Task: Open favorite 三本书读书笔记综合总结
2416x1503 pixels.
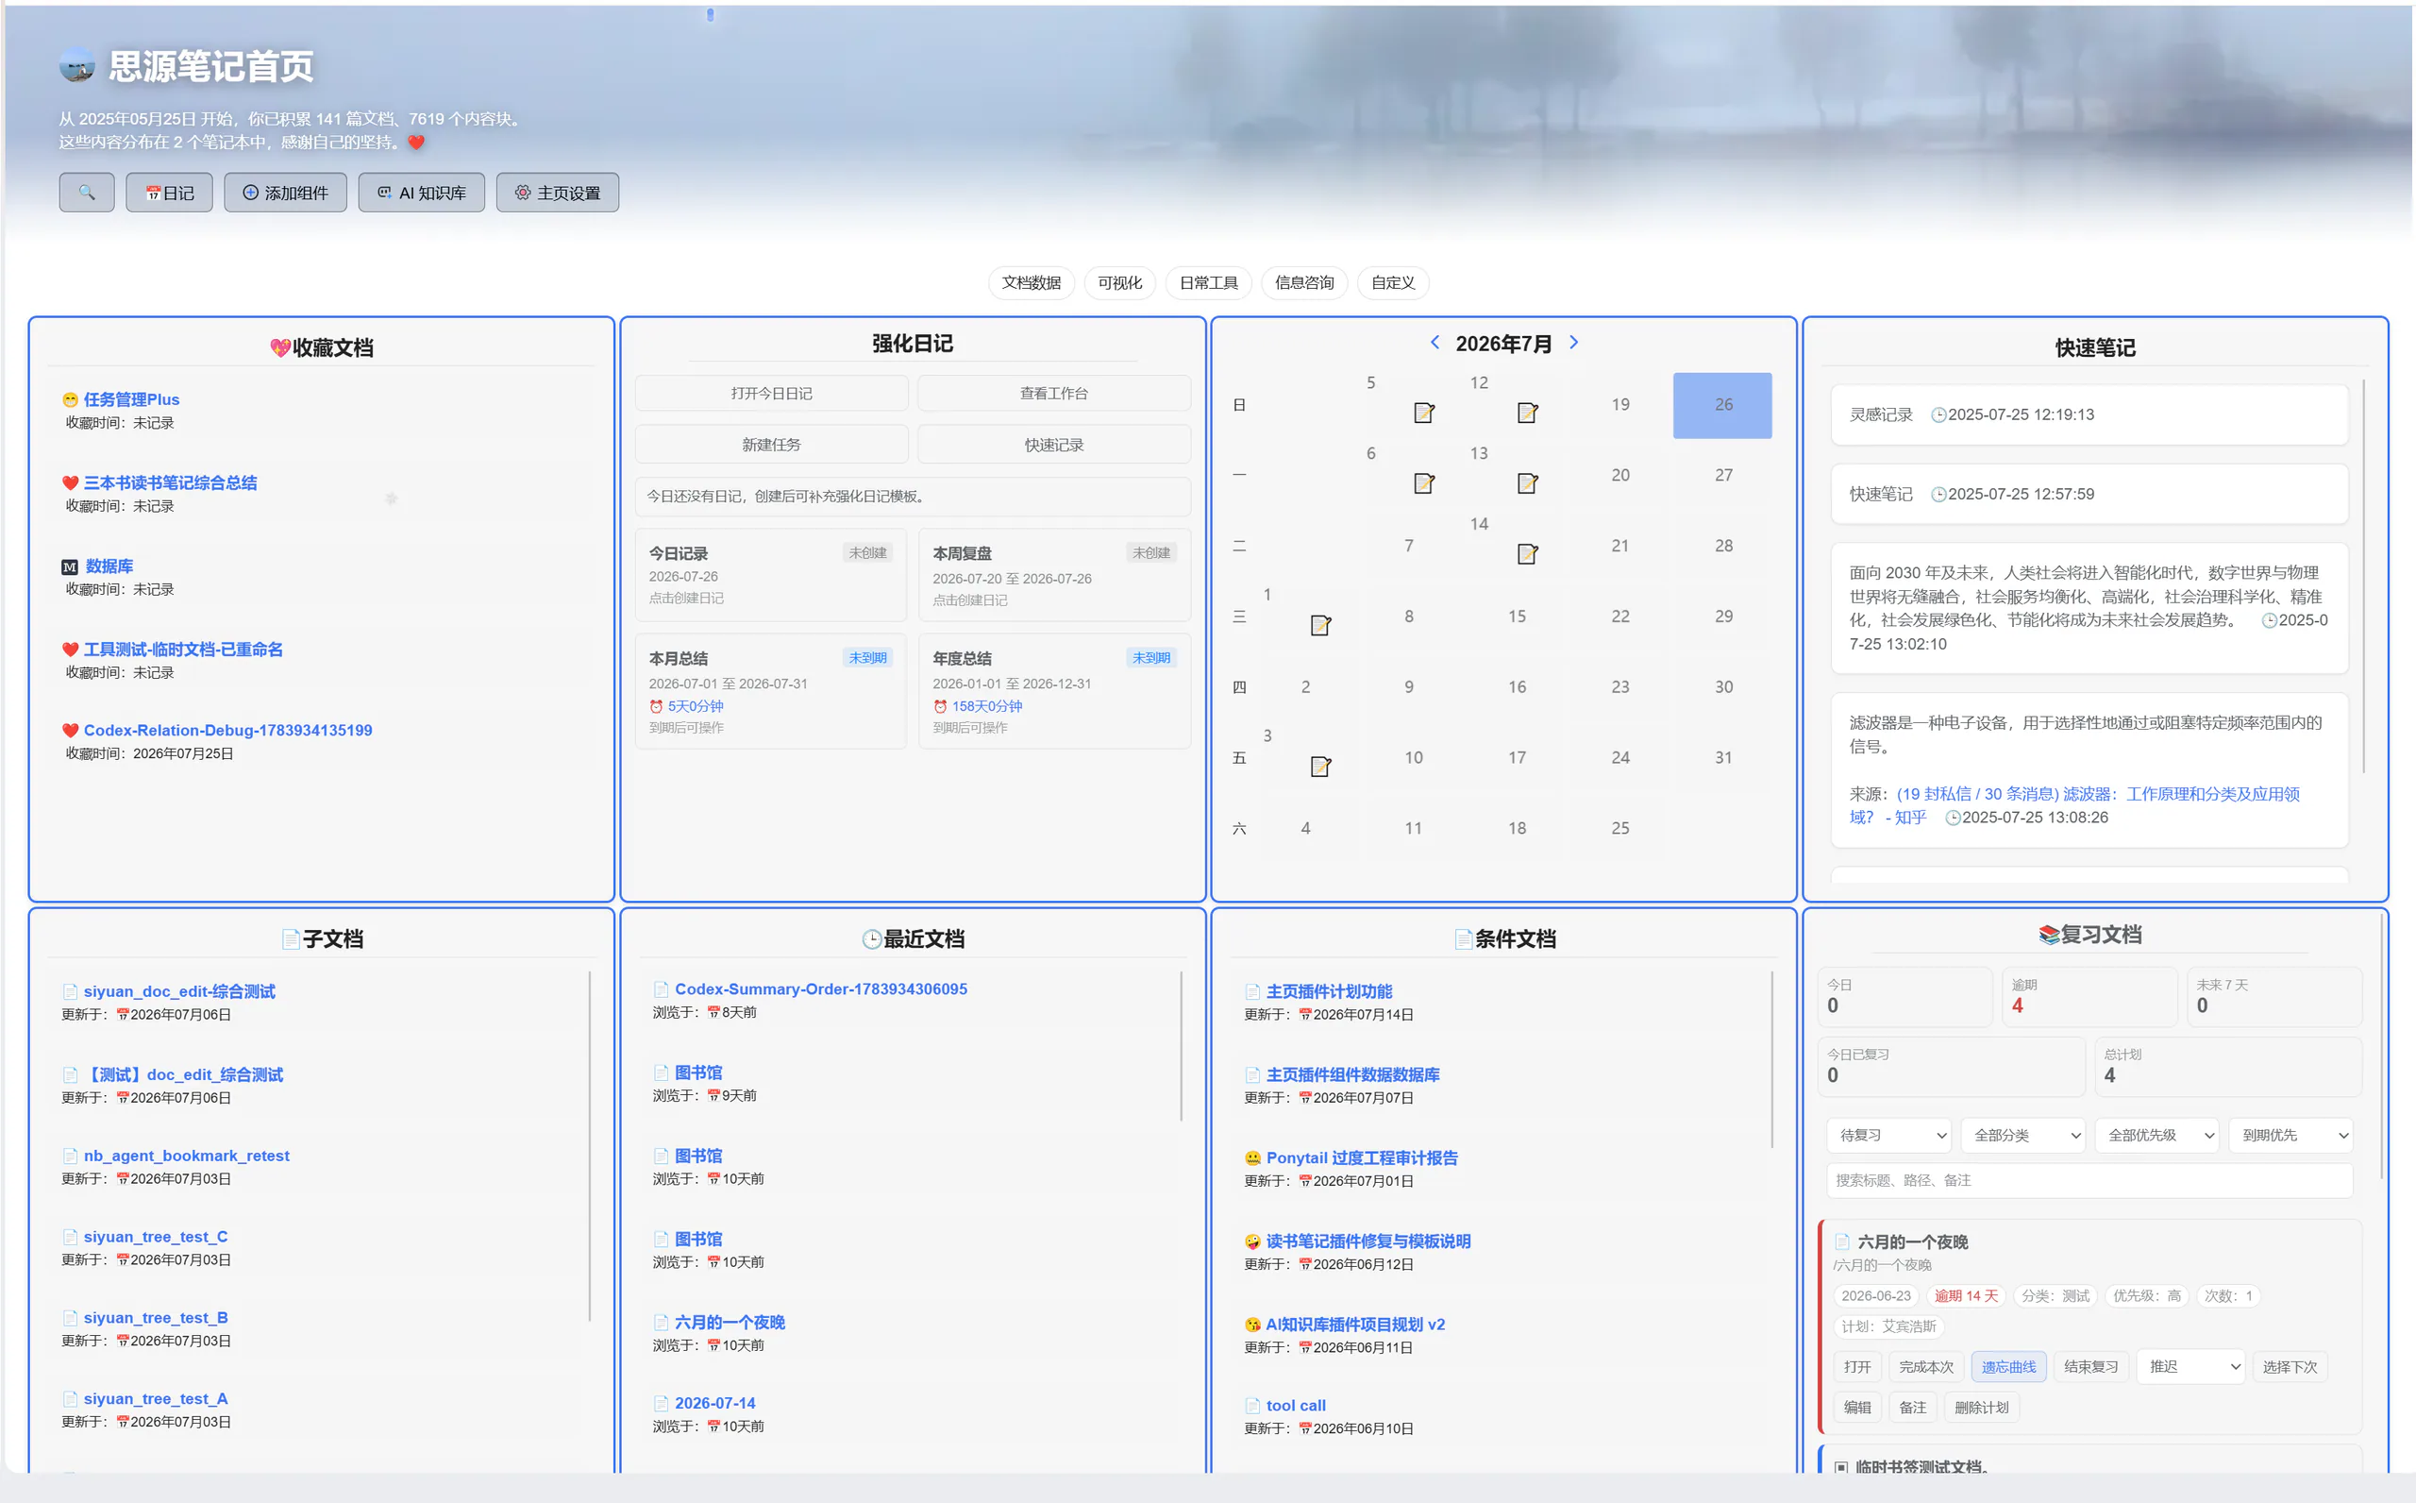Action: [x=170, y=483]
